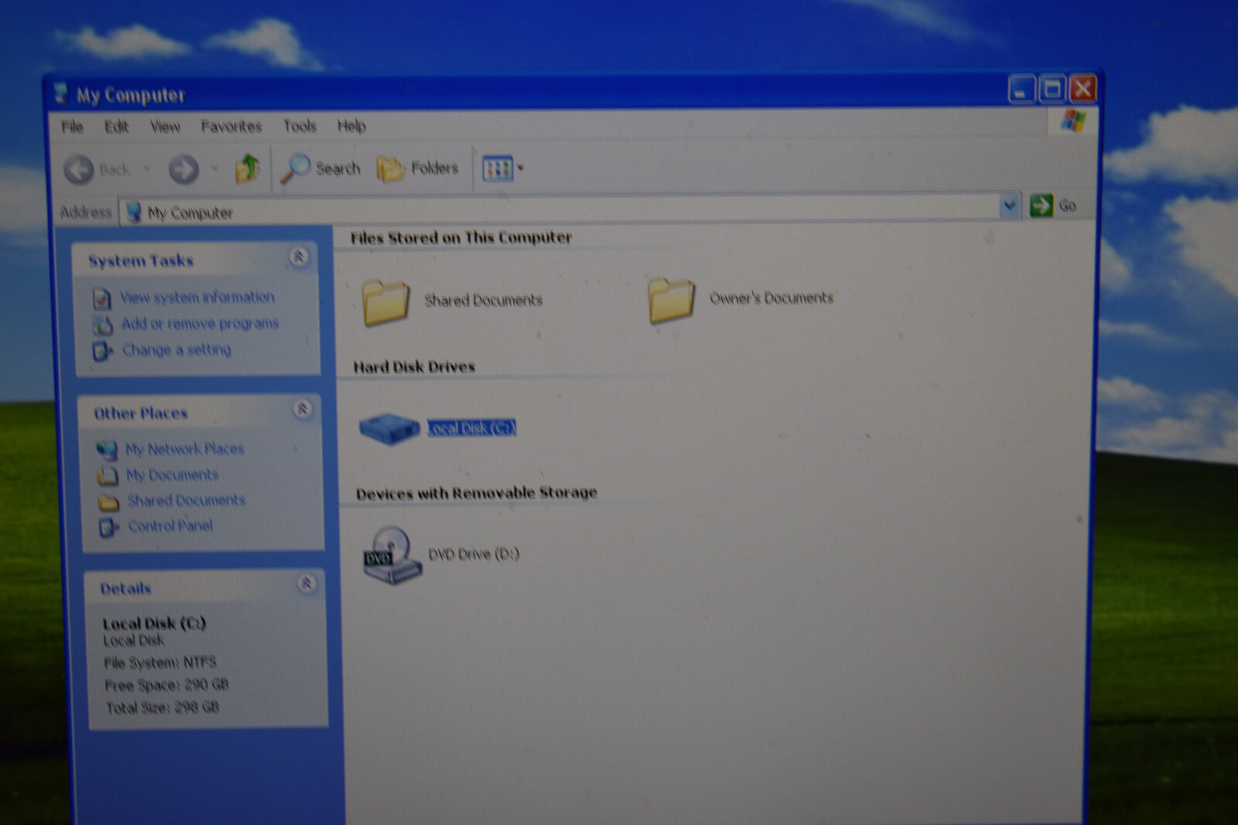This screenshot has width=1238, height=825.
Task: Close the My Computer window
Action: [x=1082, y=89]
